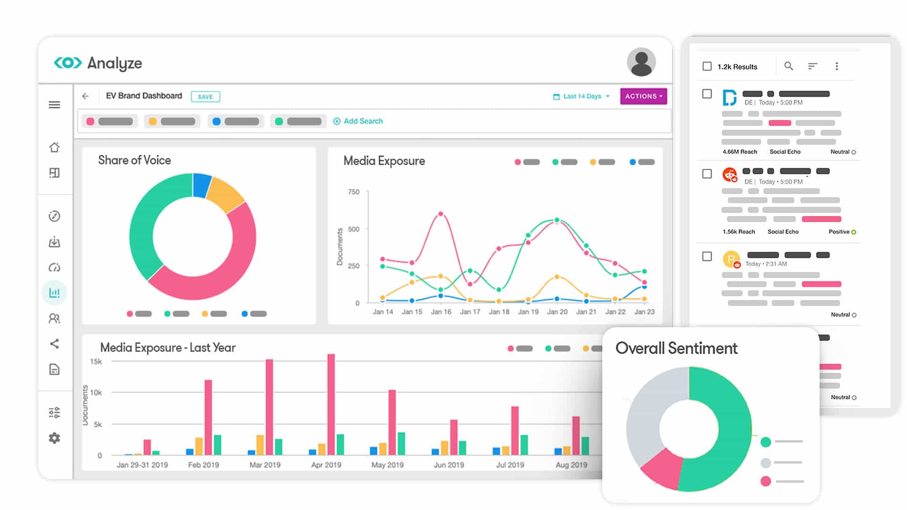Click the back arrow beside EV Brand Dashboard
This screenshot has height=510, width=907.
point(86,96)
